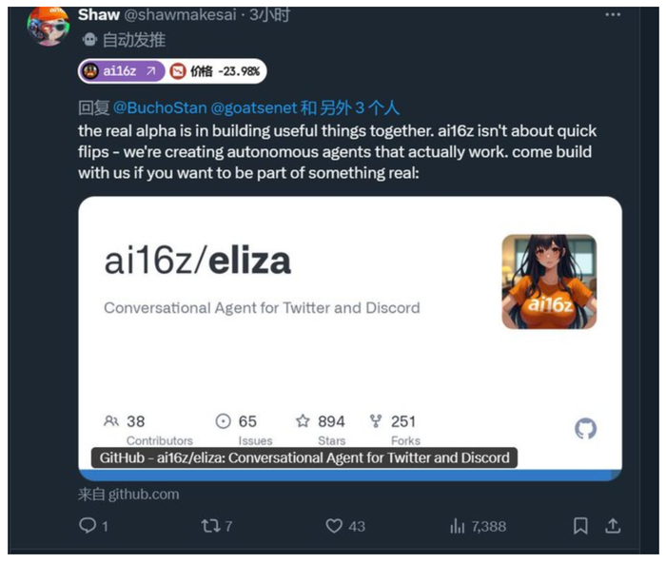
Task: Click the share upload icon
Action: (x=614, y=525)
